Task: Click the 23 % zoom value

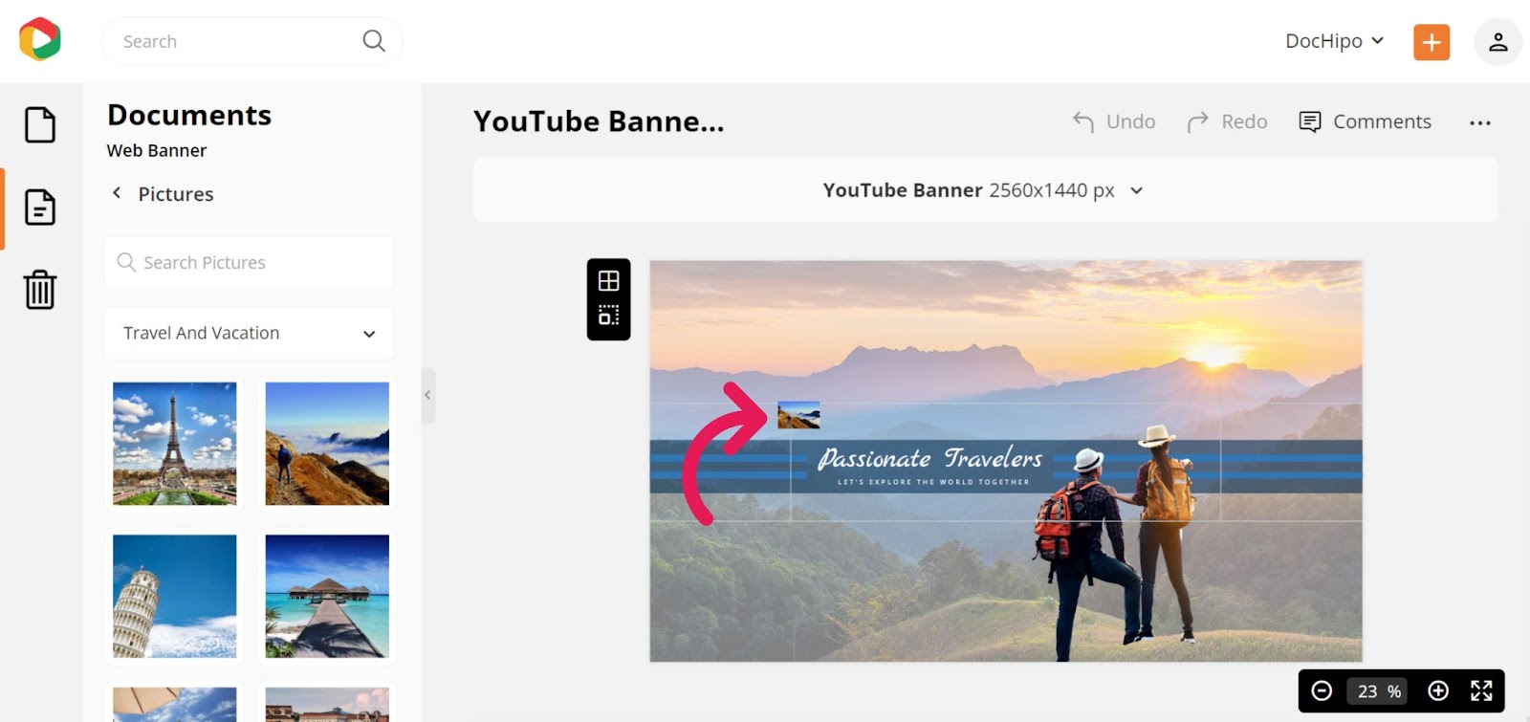Action: click(x=1379, y=690)
